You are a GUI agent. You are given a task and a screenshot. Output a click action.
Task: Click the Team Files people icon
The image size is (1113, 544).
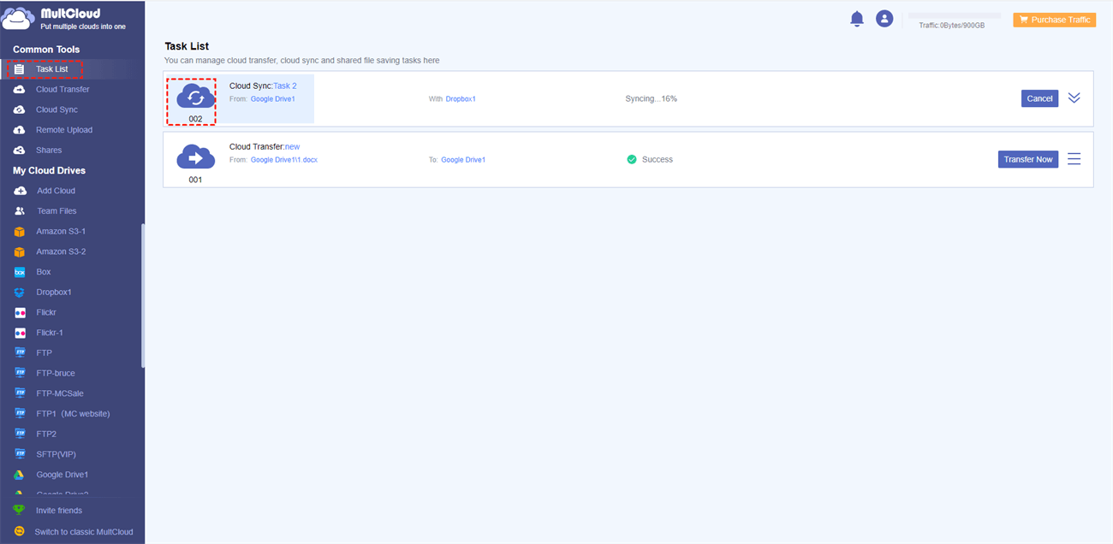(20, 211)
